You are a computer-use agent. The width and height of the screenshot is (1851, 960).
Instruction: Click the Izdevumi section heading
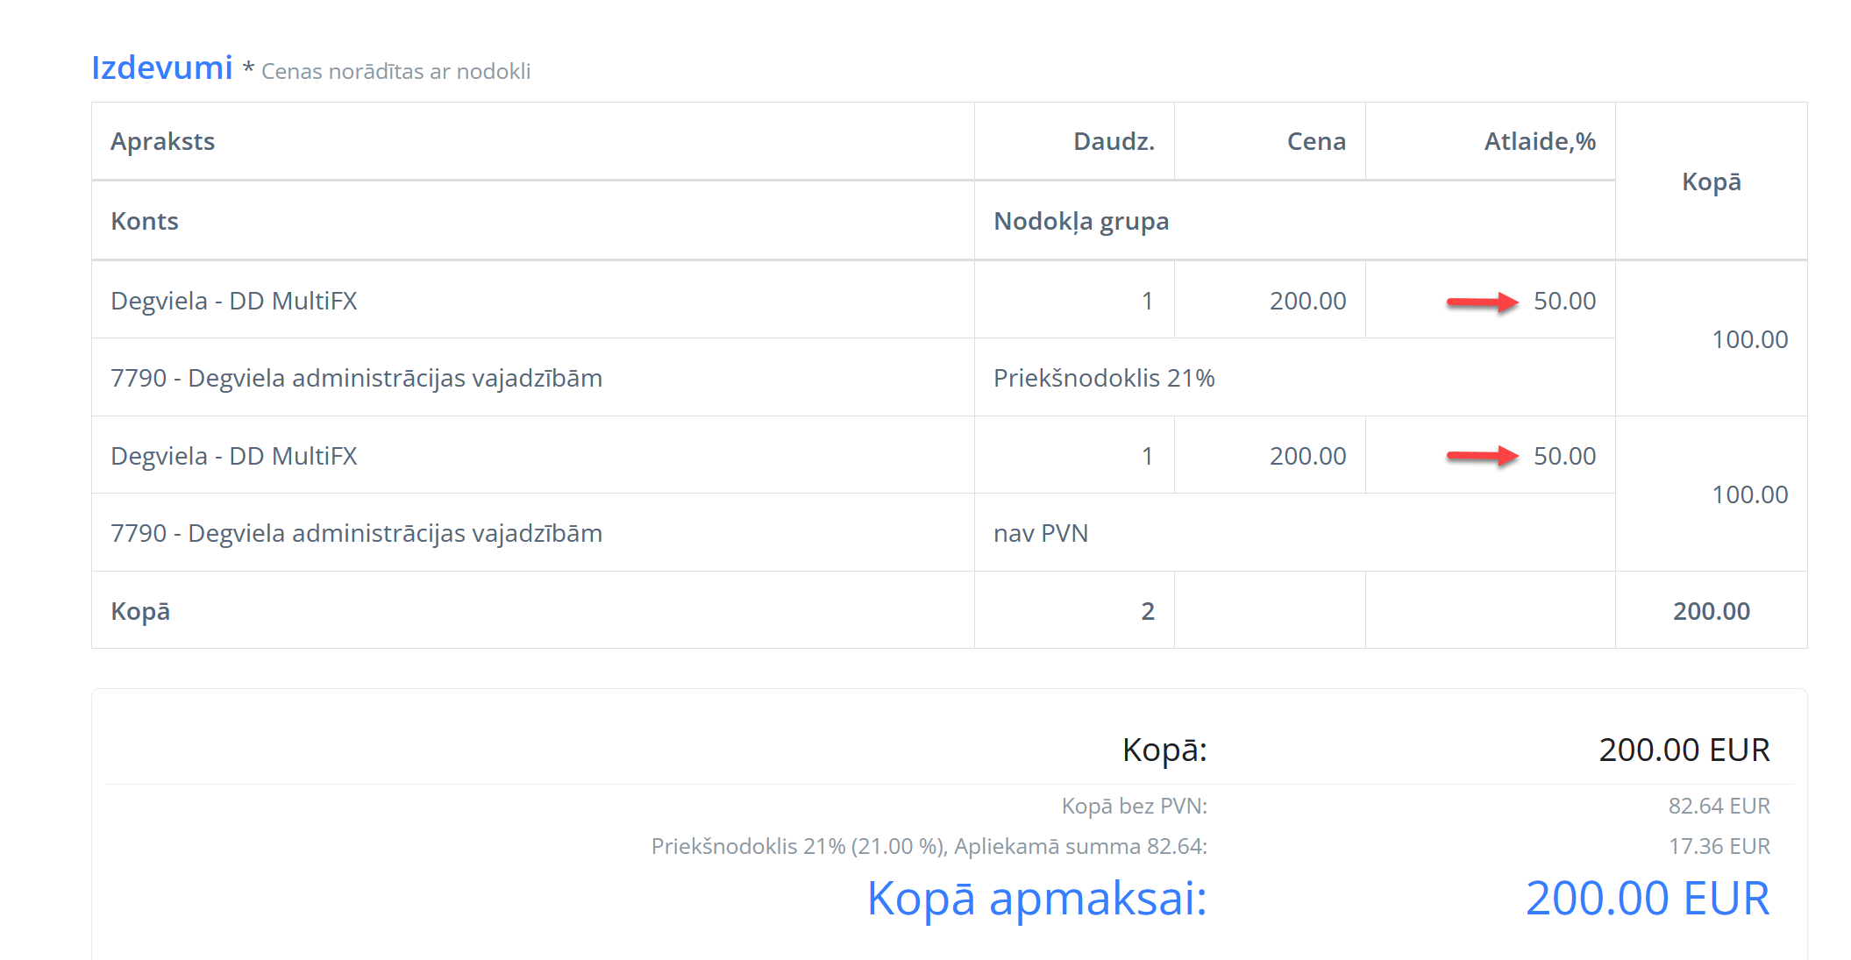162,68
